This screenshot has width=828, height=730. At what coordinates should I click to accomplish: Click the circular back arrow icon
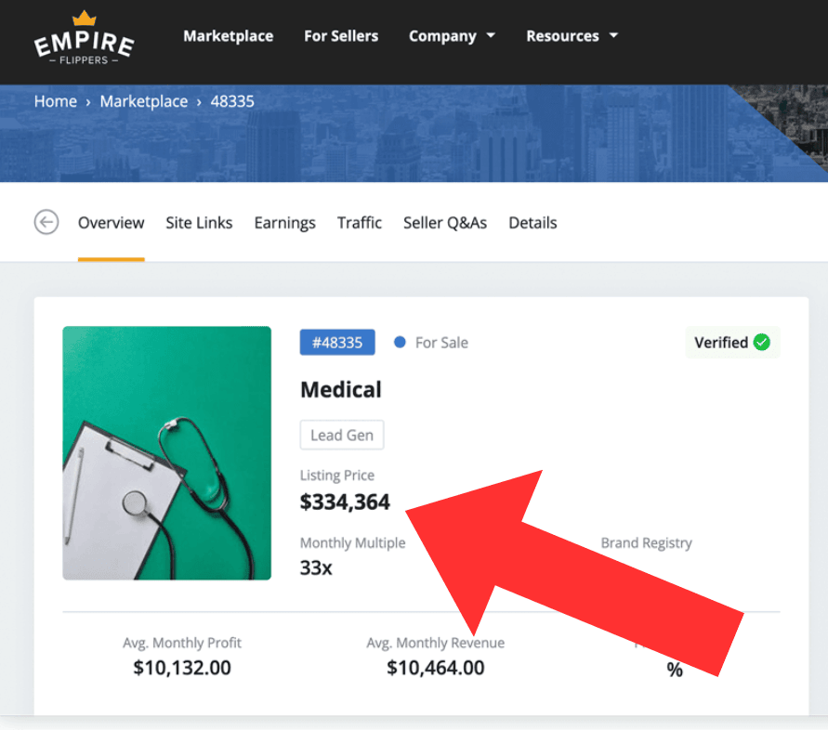[46, 222]
